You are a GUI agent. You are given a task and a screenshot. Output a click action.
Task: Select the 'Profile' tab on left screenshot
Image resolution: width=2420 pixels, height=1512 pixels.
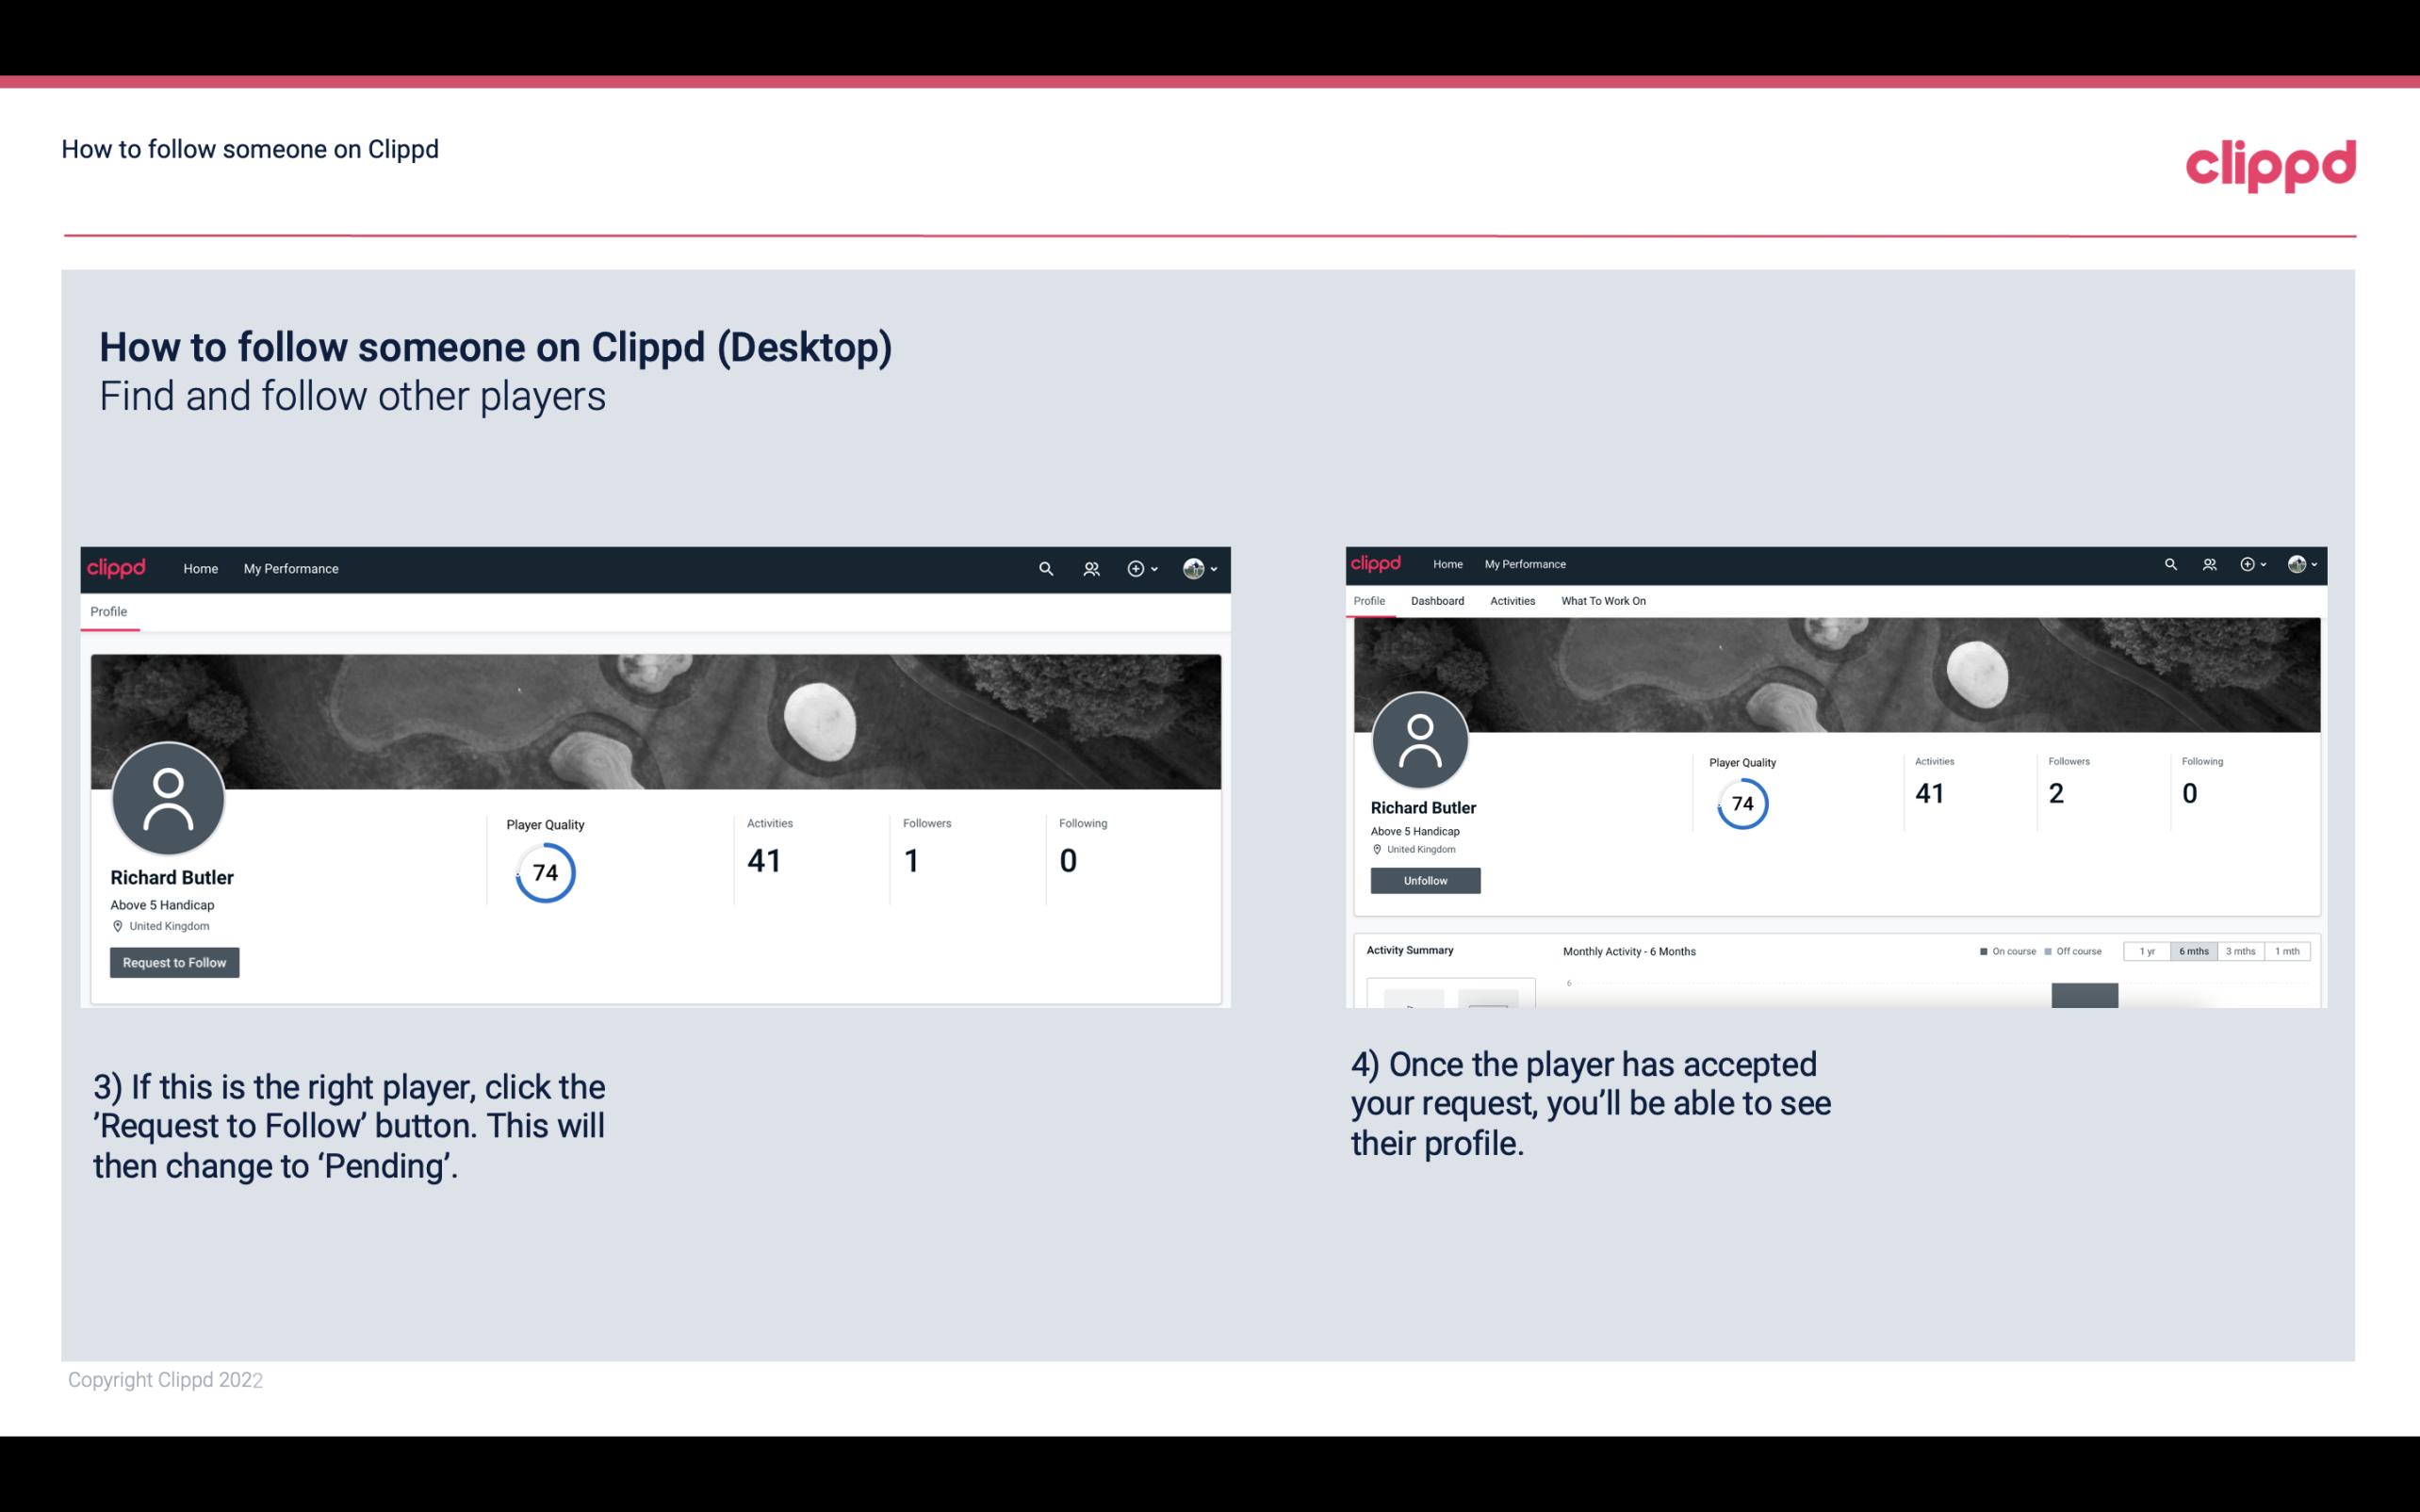(108, 611)
